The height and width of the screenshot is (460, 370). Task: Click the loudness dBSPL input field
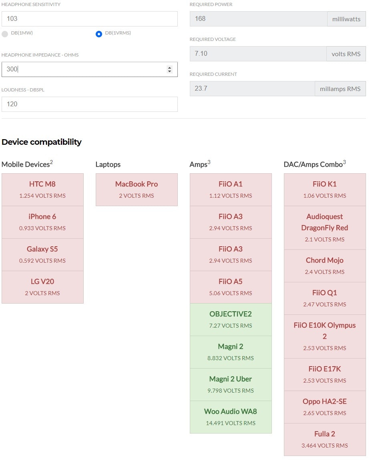(x=89, y=104)
